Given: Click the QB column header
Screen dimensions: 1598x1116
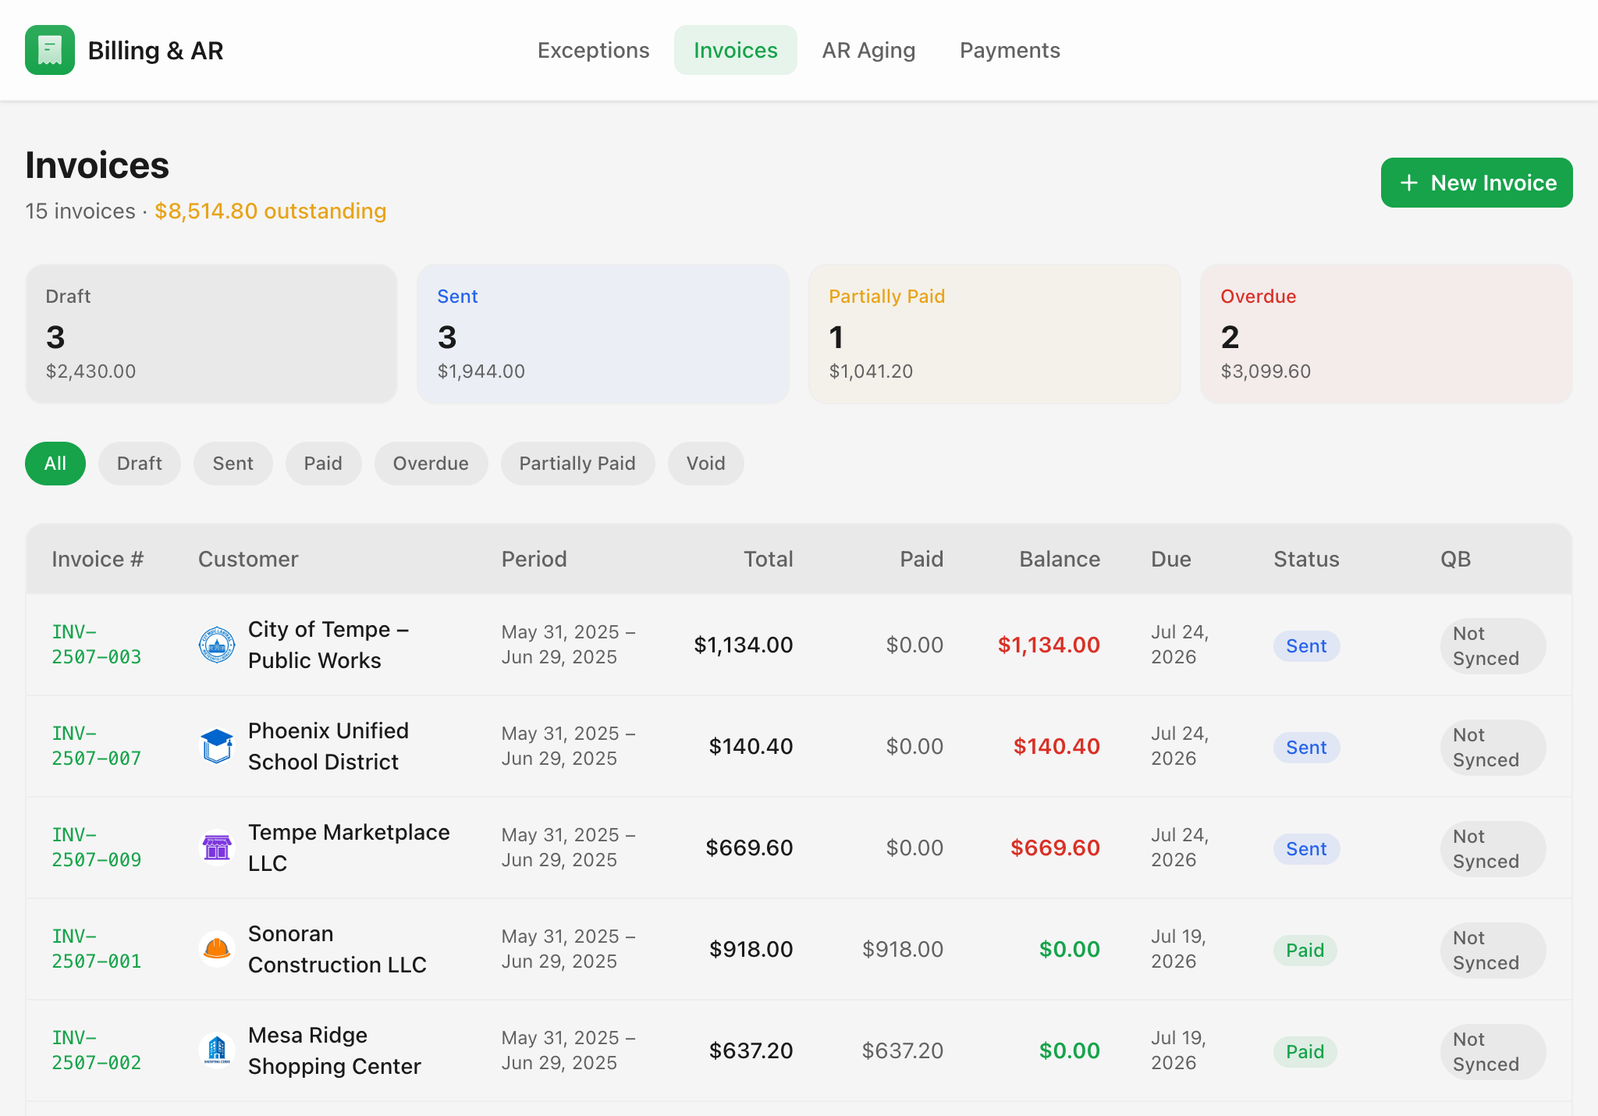Looking at the screenshot, I should [x=1455, y=559].
